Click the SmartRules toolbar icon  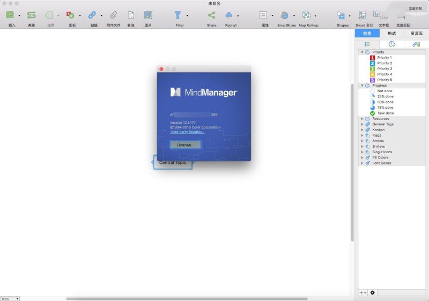click(x=285, y=15)
